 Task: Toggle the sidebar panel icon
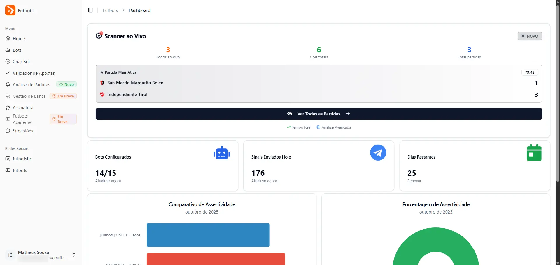(x=90, y=10)
